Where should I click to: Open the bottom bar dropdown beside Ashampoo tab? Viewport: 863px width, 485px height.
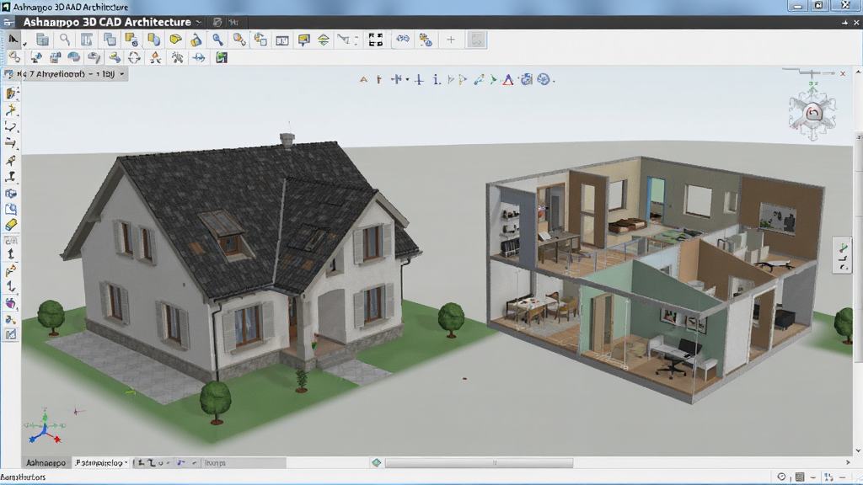126,463
